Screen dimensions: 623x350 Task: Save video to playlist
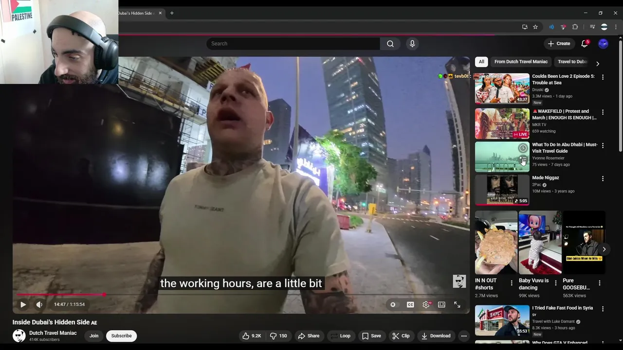click(x=371, y=336)
